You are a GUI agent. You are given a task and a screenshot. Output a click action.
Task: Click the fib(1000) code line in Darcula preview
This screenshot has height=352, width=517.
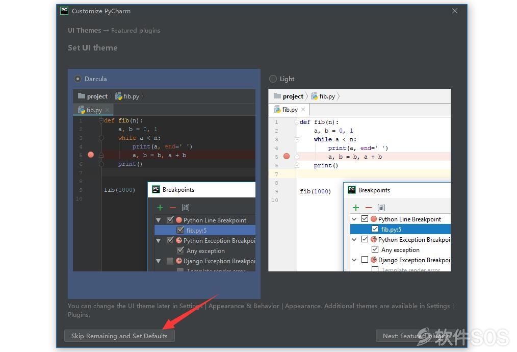point(120,190)
